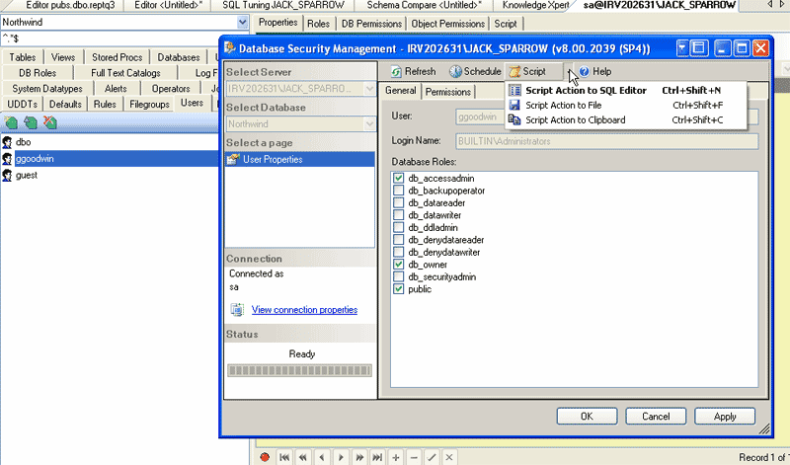Image resolution: width=790 pixels, height=465 pixels.
Task: Click the drop user icon with red X
Action: [x=50, y=122]
